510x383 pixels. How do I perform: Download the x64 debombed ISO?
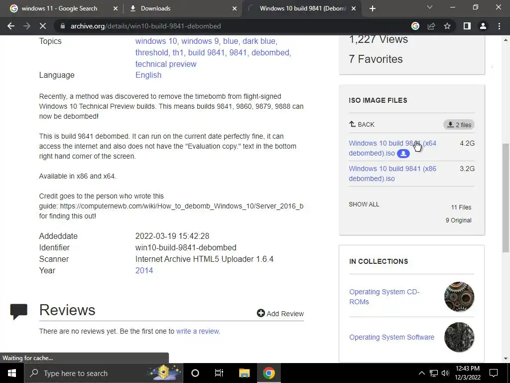[x=392, y=148]
